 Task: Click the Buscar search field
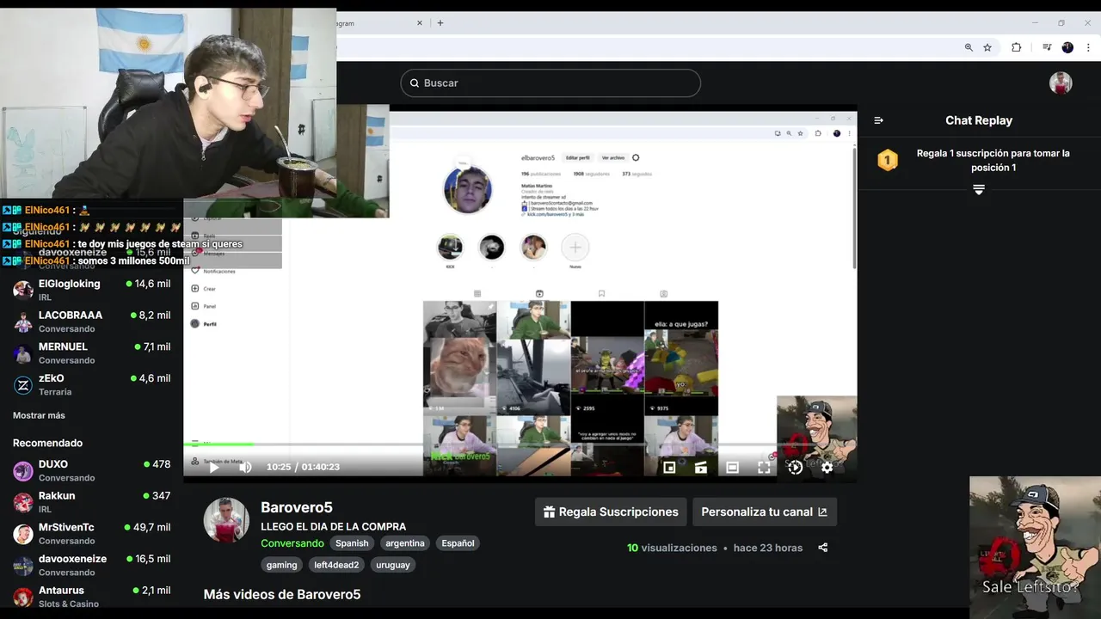click(x=550, y=83)
